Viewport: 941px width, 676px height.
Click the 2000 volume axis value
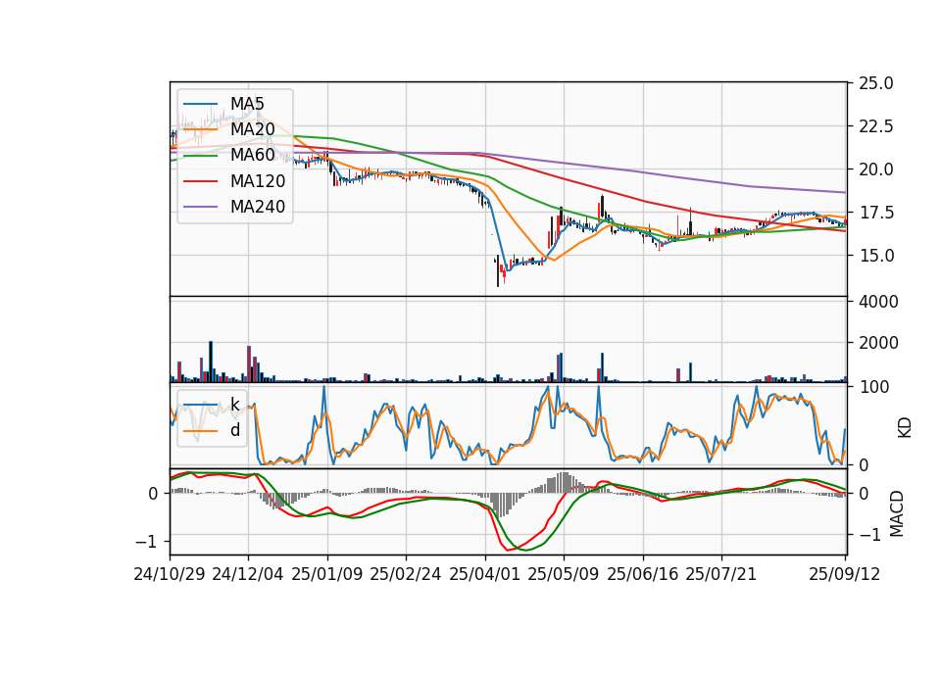point(878,343)
